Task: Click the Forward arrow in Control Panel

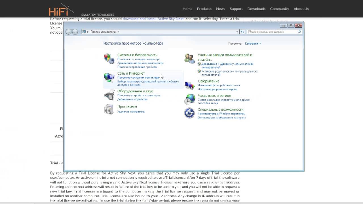Action: click(x=75, y=32)
